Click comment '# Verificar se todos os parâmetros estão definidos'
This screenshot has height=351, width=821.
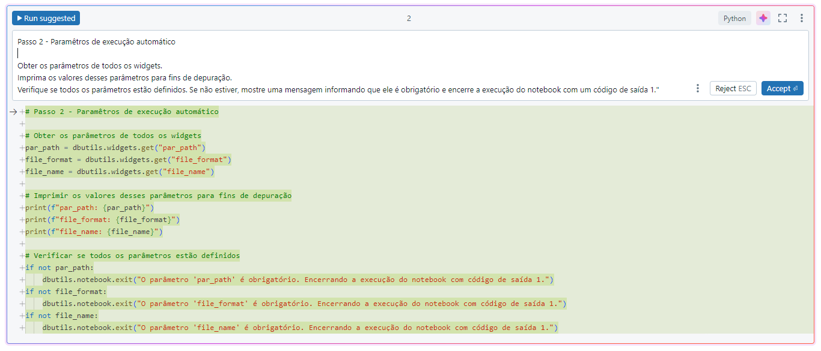tap(132, 256)
